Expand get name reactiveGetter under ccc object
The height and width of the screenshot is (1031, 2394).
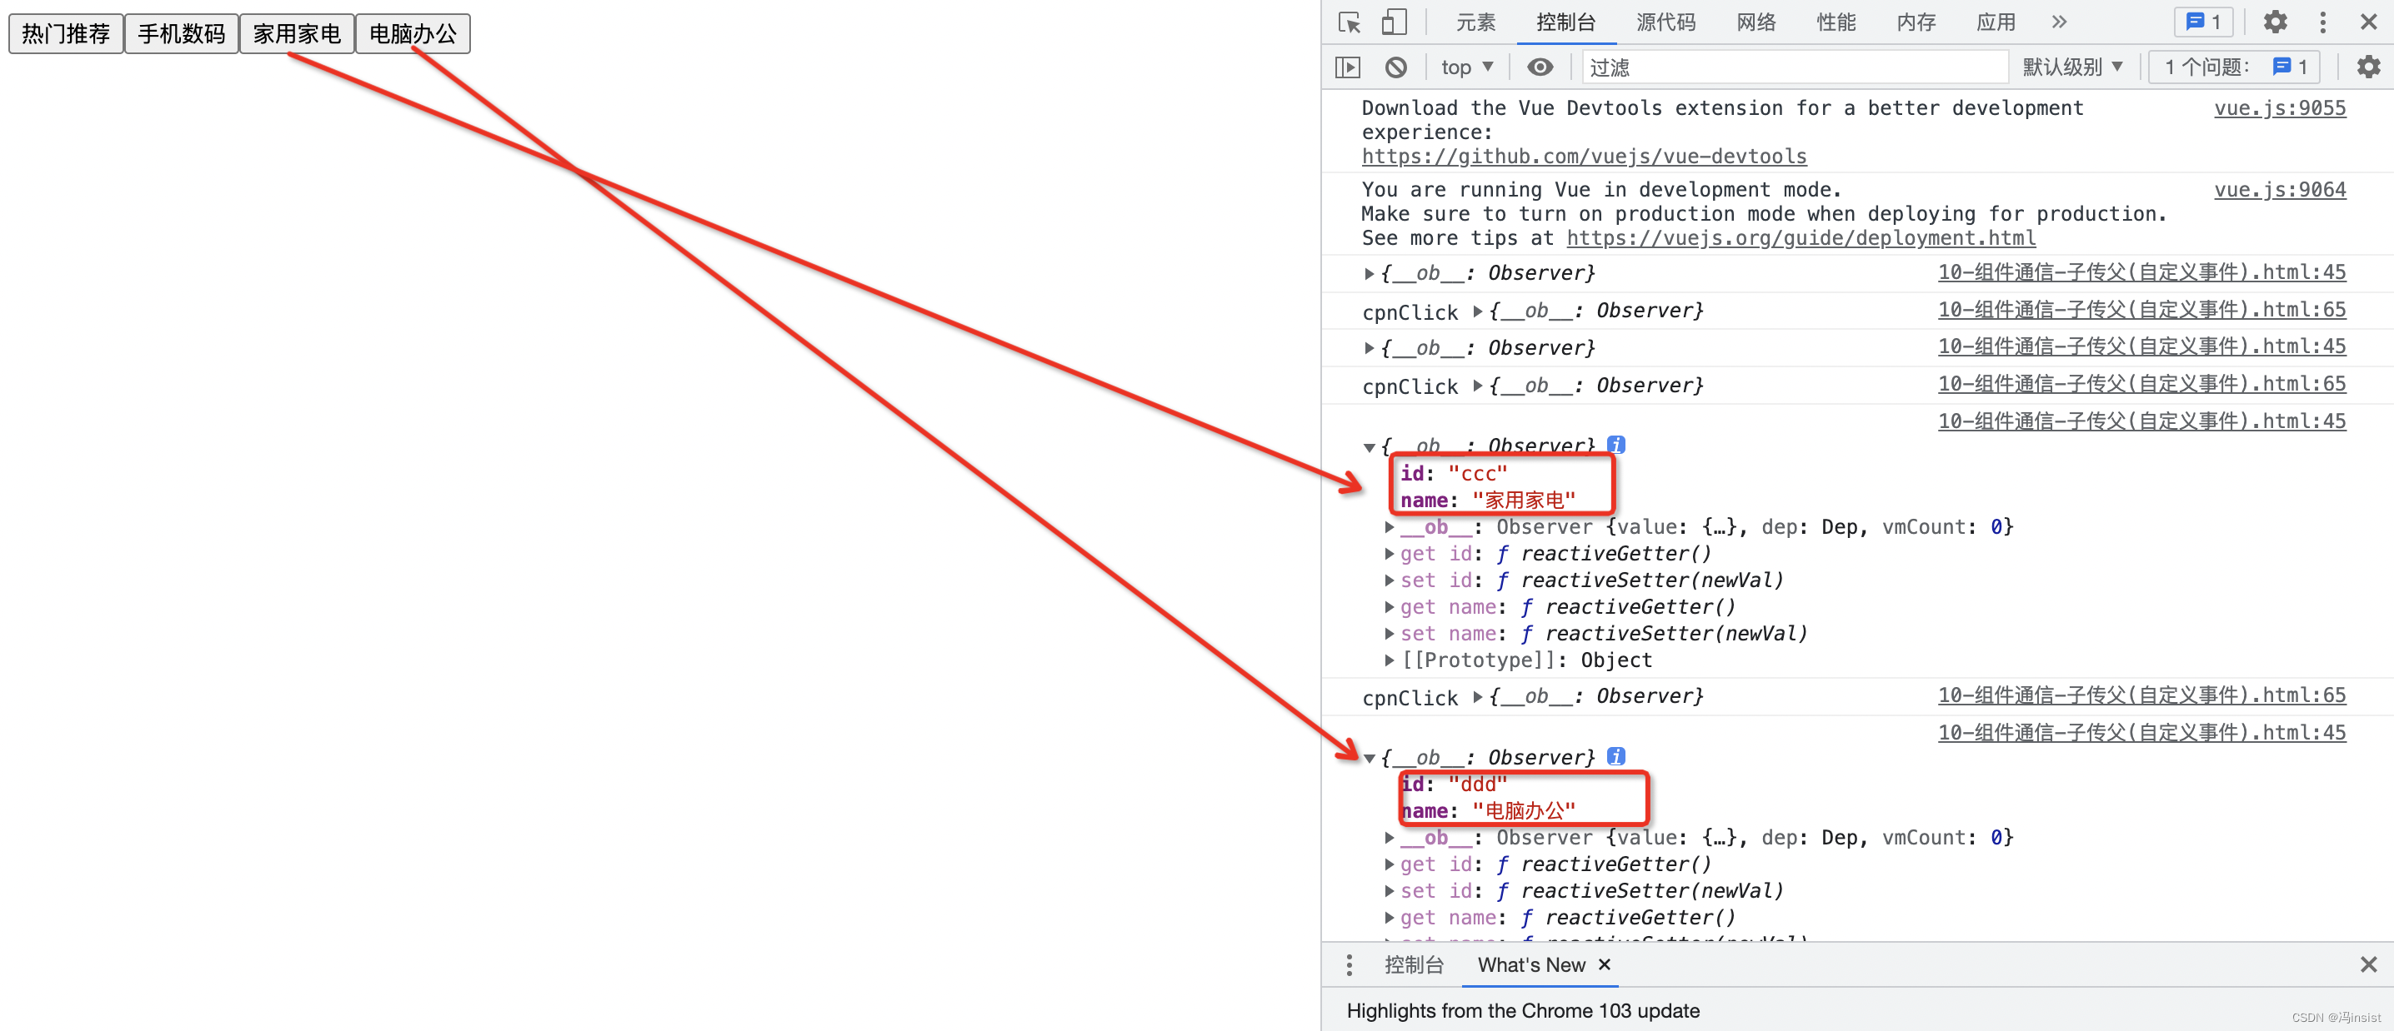tap(1390, 607)
